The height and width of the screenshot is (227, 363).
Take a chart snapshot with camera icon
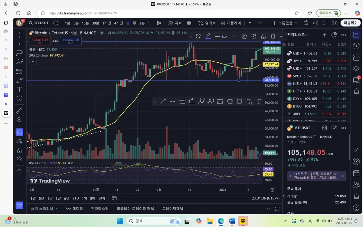pyautogui.click(x=335, y=23)
